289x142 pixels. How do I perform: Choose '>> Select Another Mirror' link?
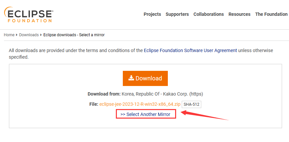click(145, 114)
